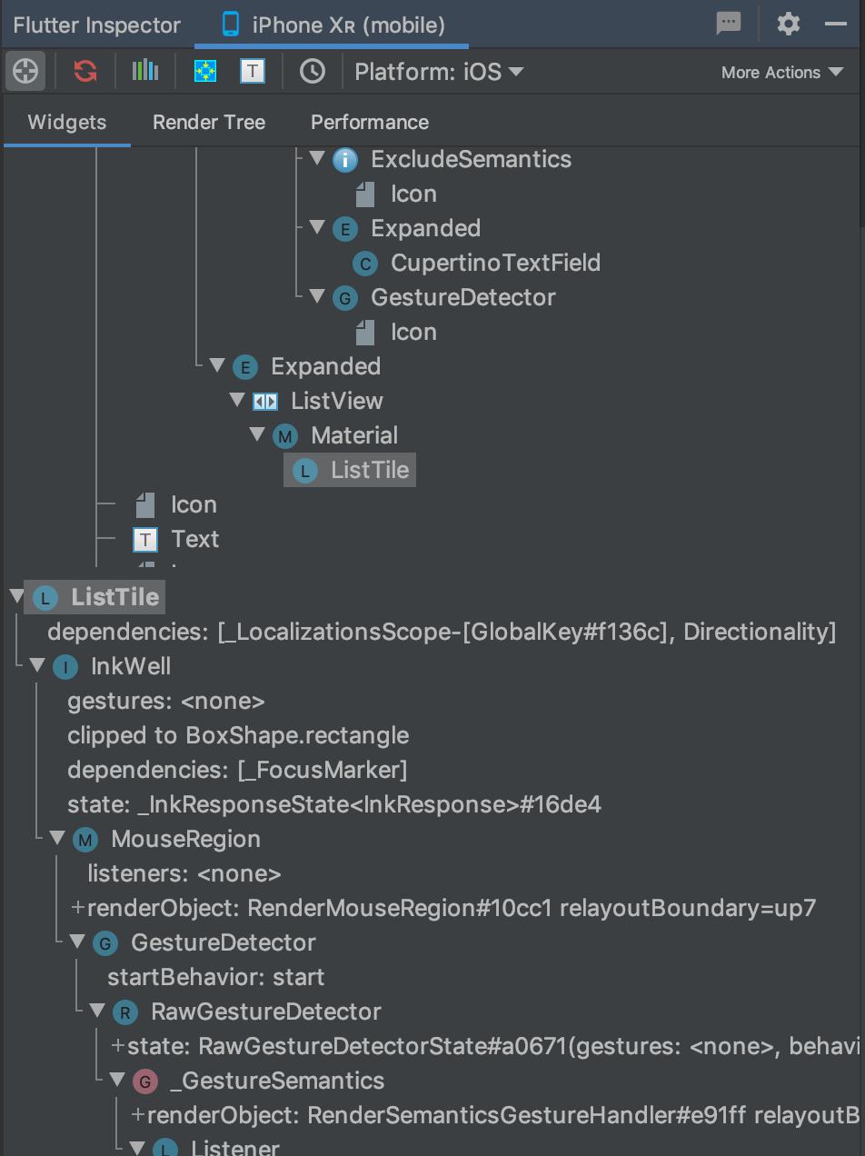Expand the RawGestureDetectorState state property
The width and height of the screenshot is (865, 1156).
(118, 1046)
